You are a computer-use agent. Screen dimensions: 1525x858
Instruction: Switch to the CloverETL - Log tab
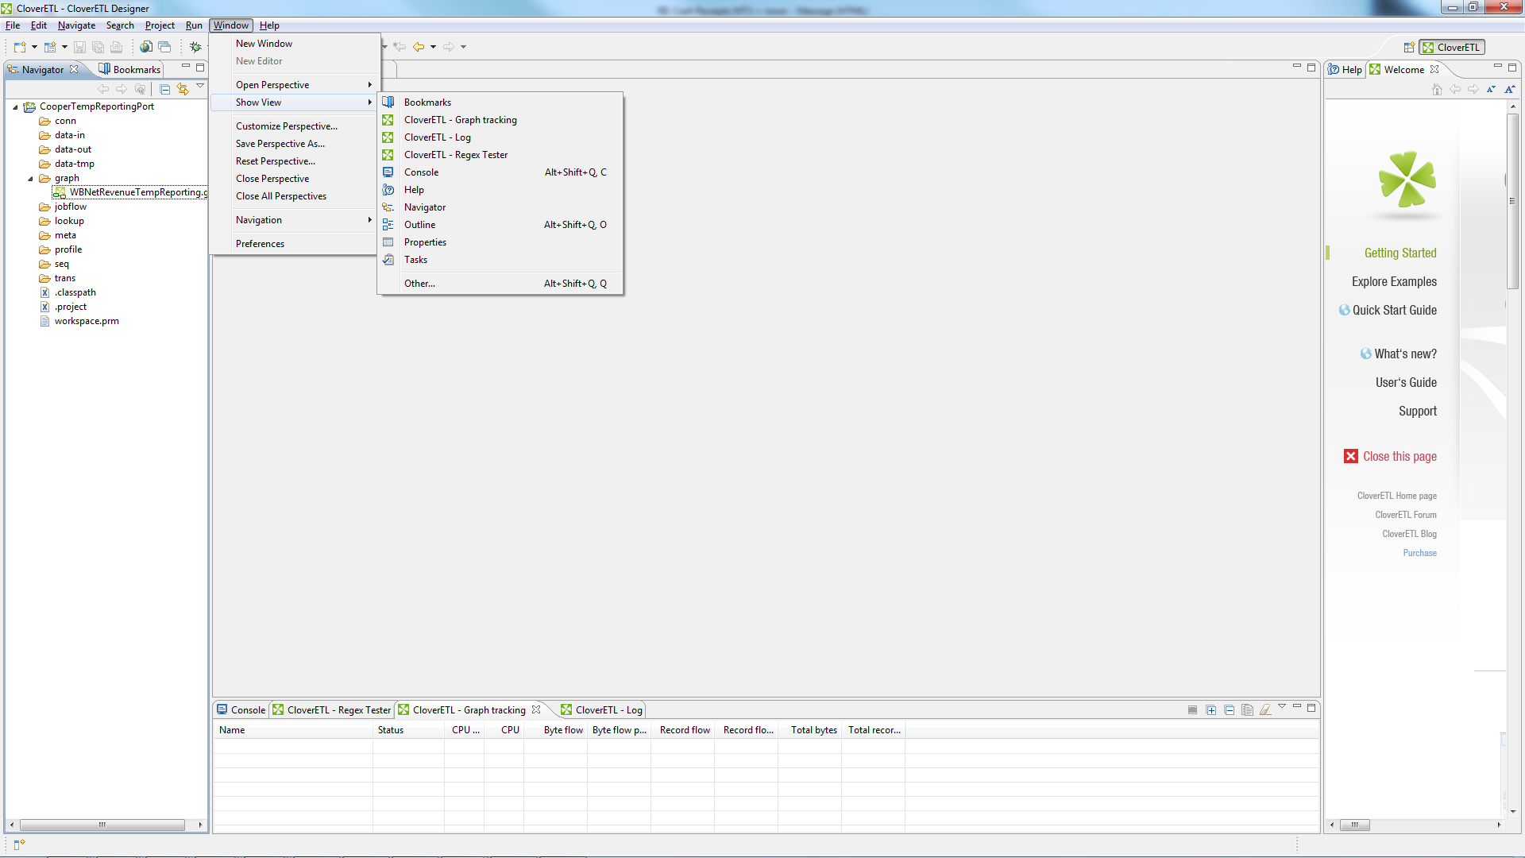(601, 709)
